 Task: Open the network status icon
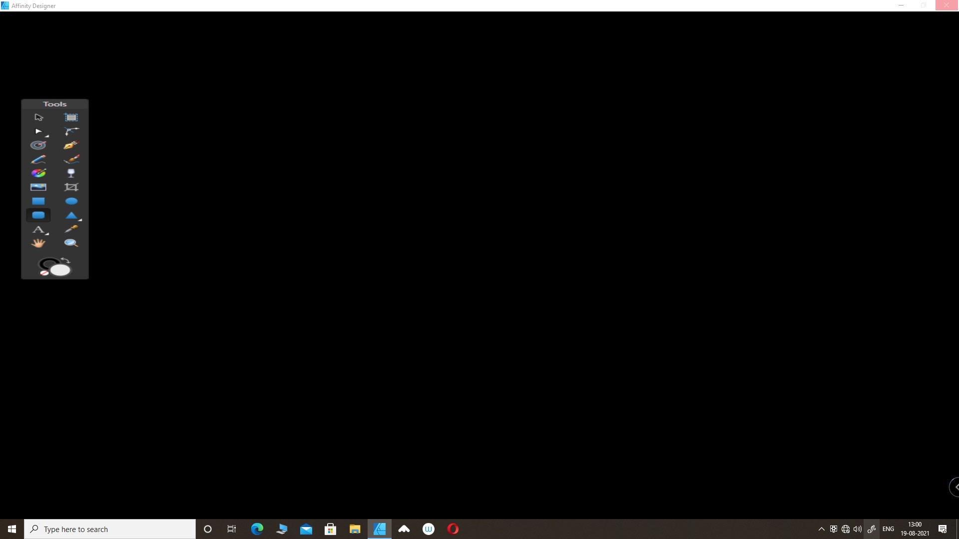click(846, 529)
